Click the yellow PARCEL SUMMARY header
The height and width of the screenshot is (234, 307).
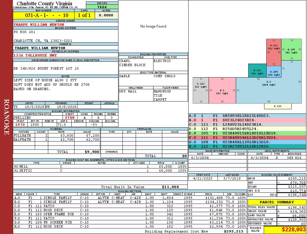point(277,202)
